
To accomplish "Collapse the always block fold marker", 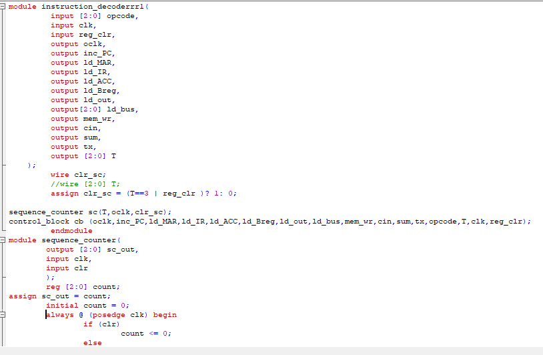I will (3, 314).
